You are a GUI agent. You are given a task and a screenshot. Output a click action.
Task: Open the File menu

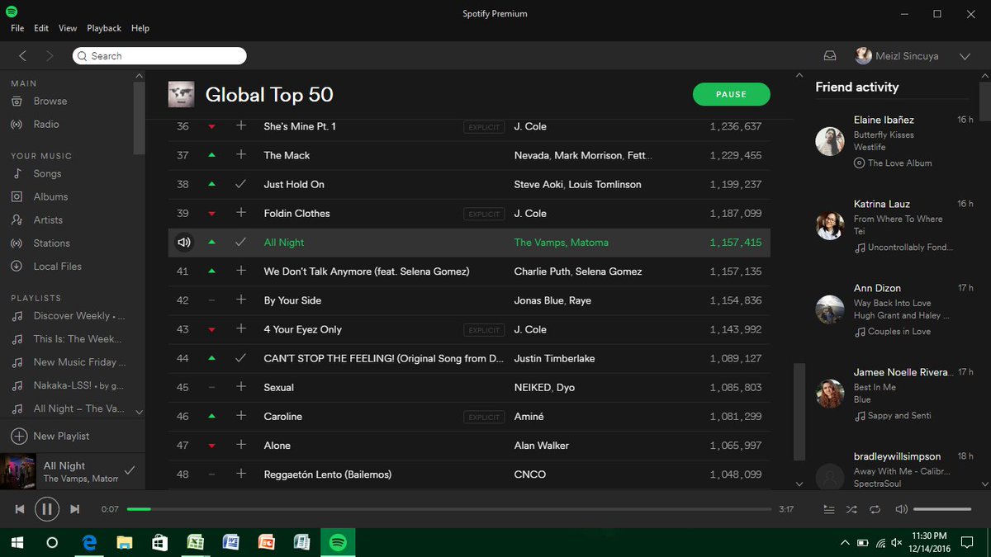coord(17,28)
